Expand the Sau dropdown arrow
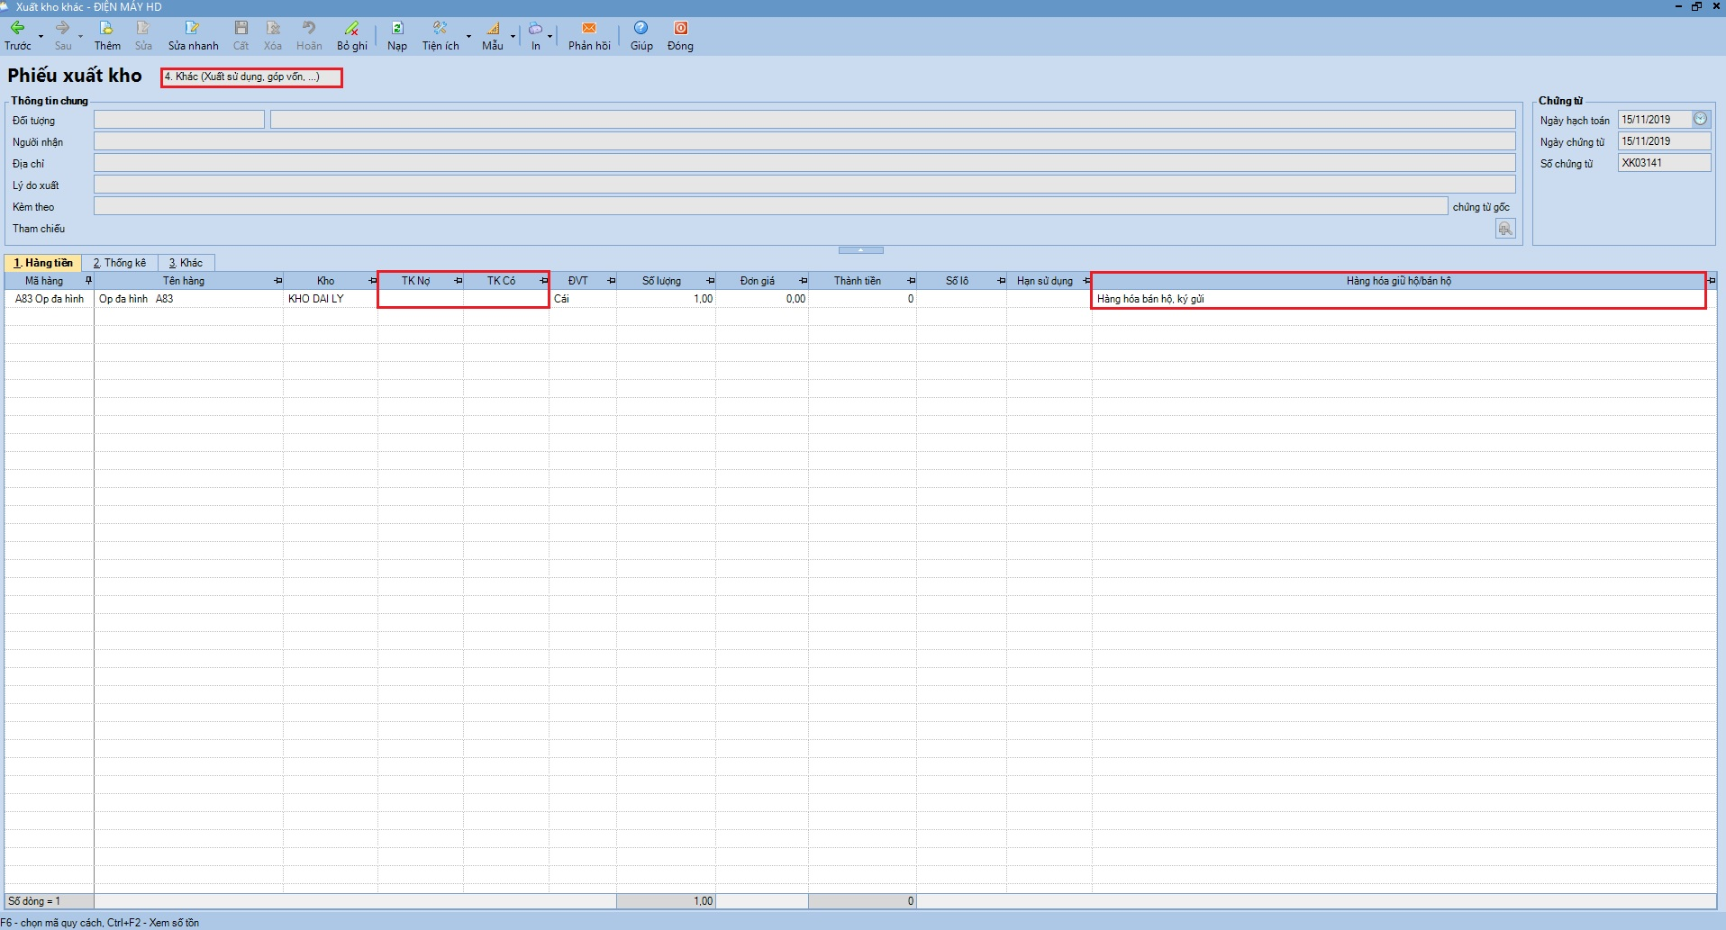Screen dimensions: 1726x930 (80, 36)
